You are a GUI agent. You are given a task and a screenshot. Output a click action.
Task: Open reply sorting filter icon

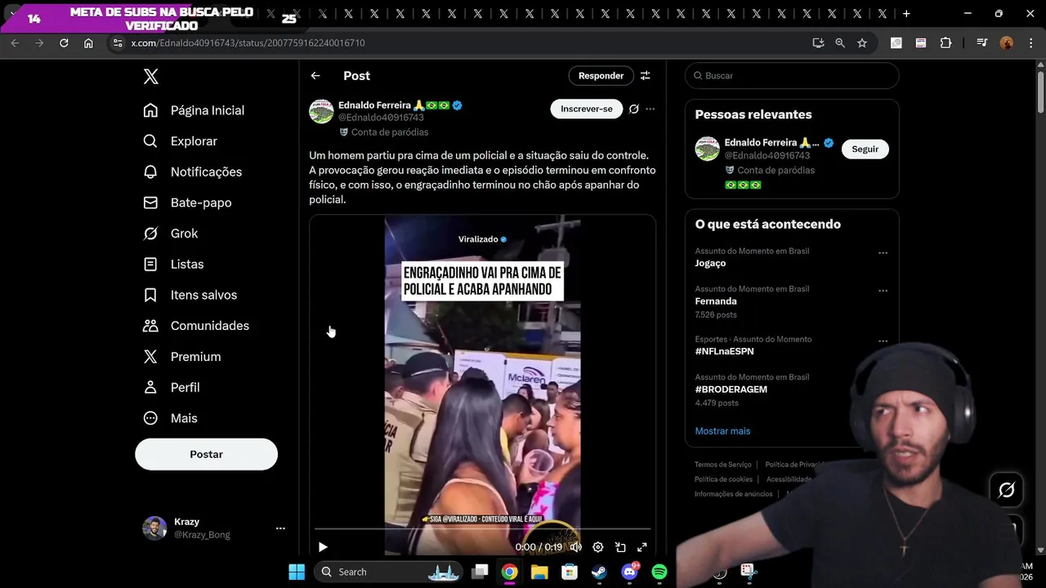pos(646,76)
